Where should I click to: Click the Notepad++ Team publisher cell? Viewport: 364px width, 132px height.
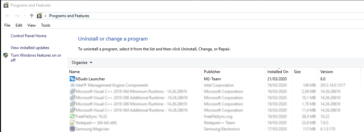pos(220,122)
